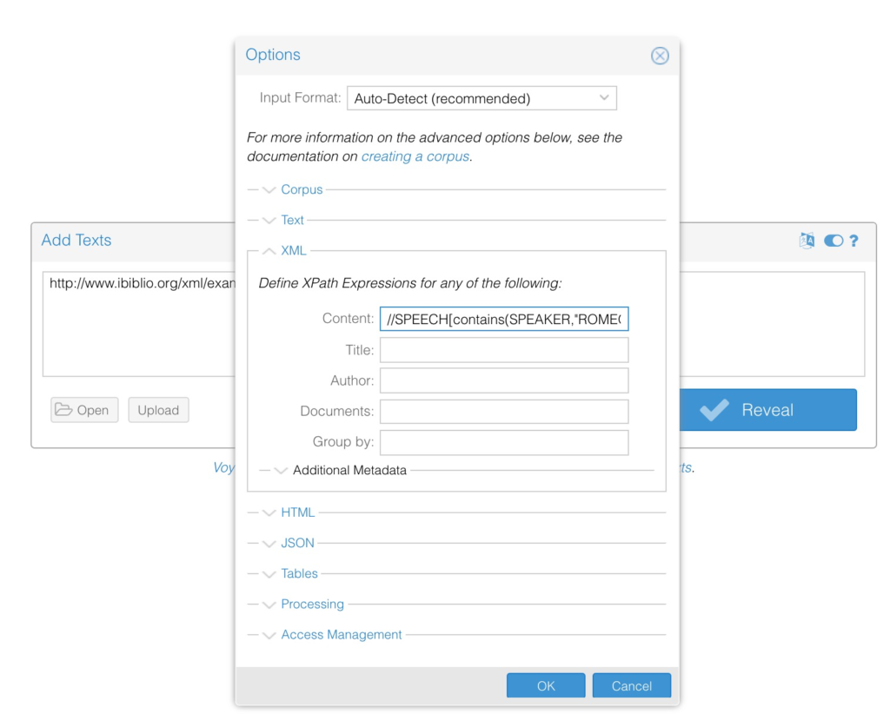Image resolution: width=890 pixels, height=714 pixels.
Task: Click the Author XPath input field
Action: [x=504, y=380]
